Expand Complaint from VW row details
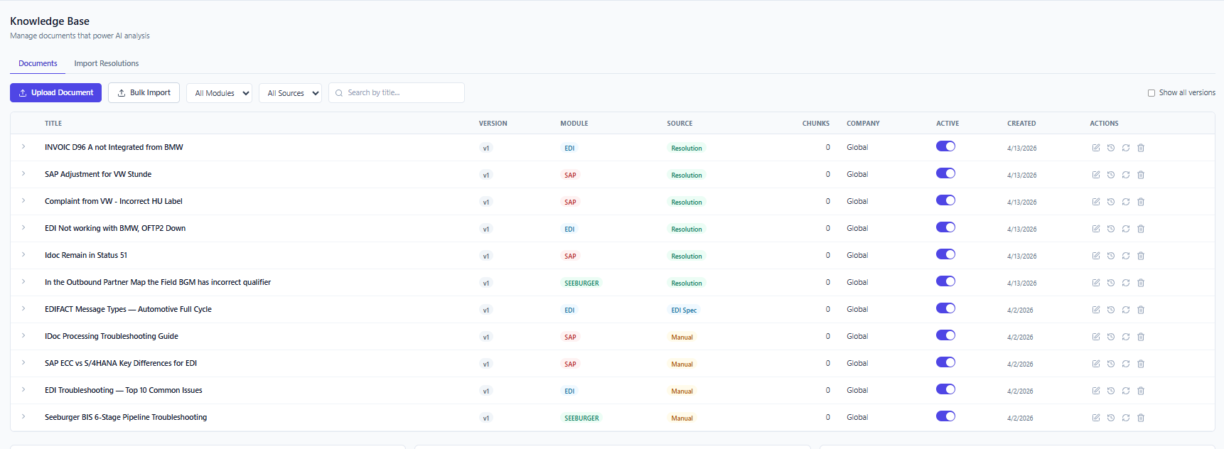Viewport: 1224px width, 449px height. point(23,200)
